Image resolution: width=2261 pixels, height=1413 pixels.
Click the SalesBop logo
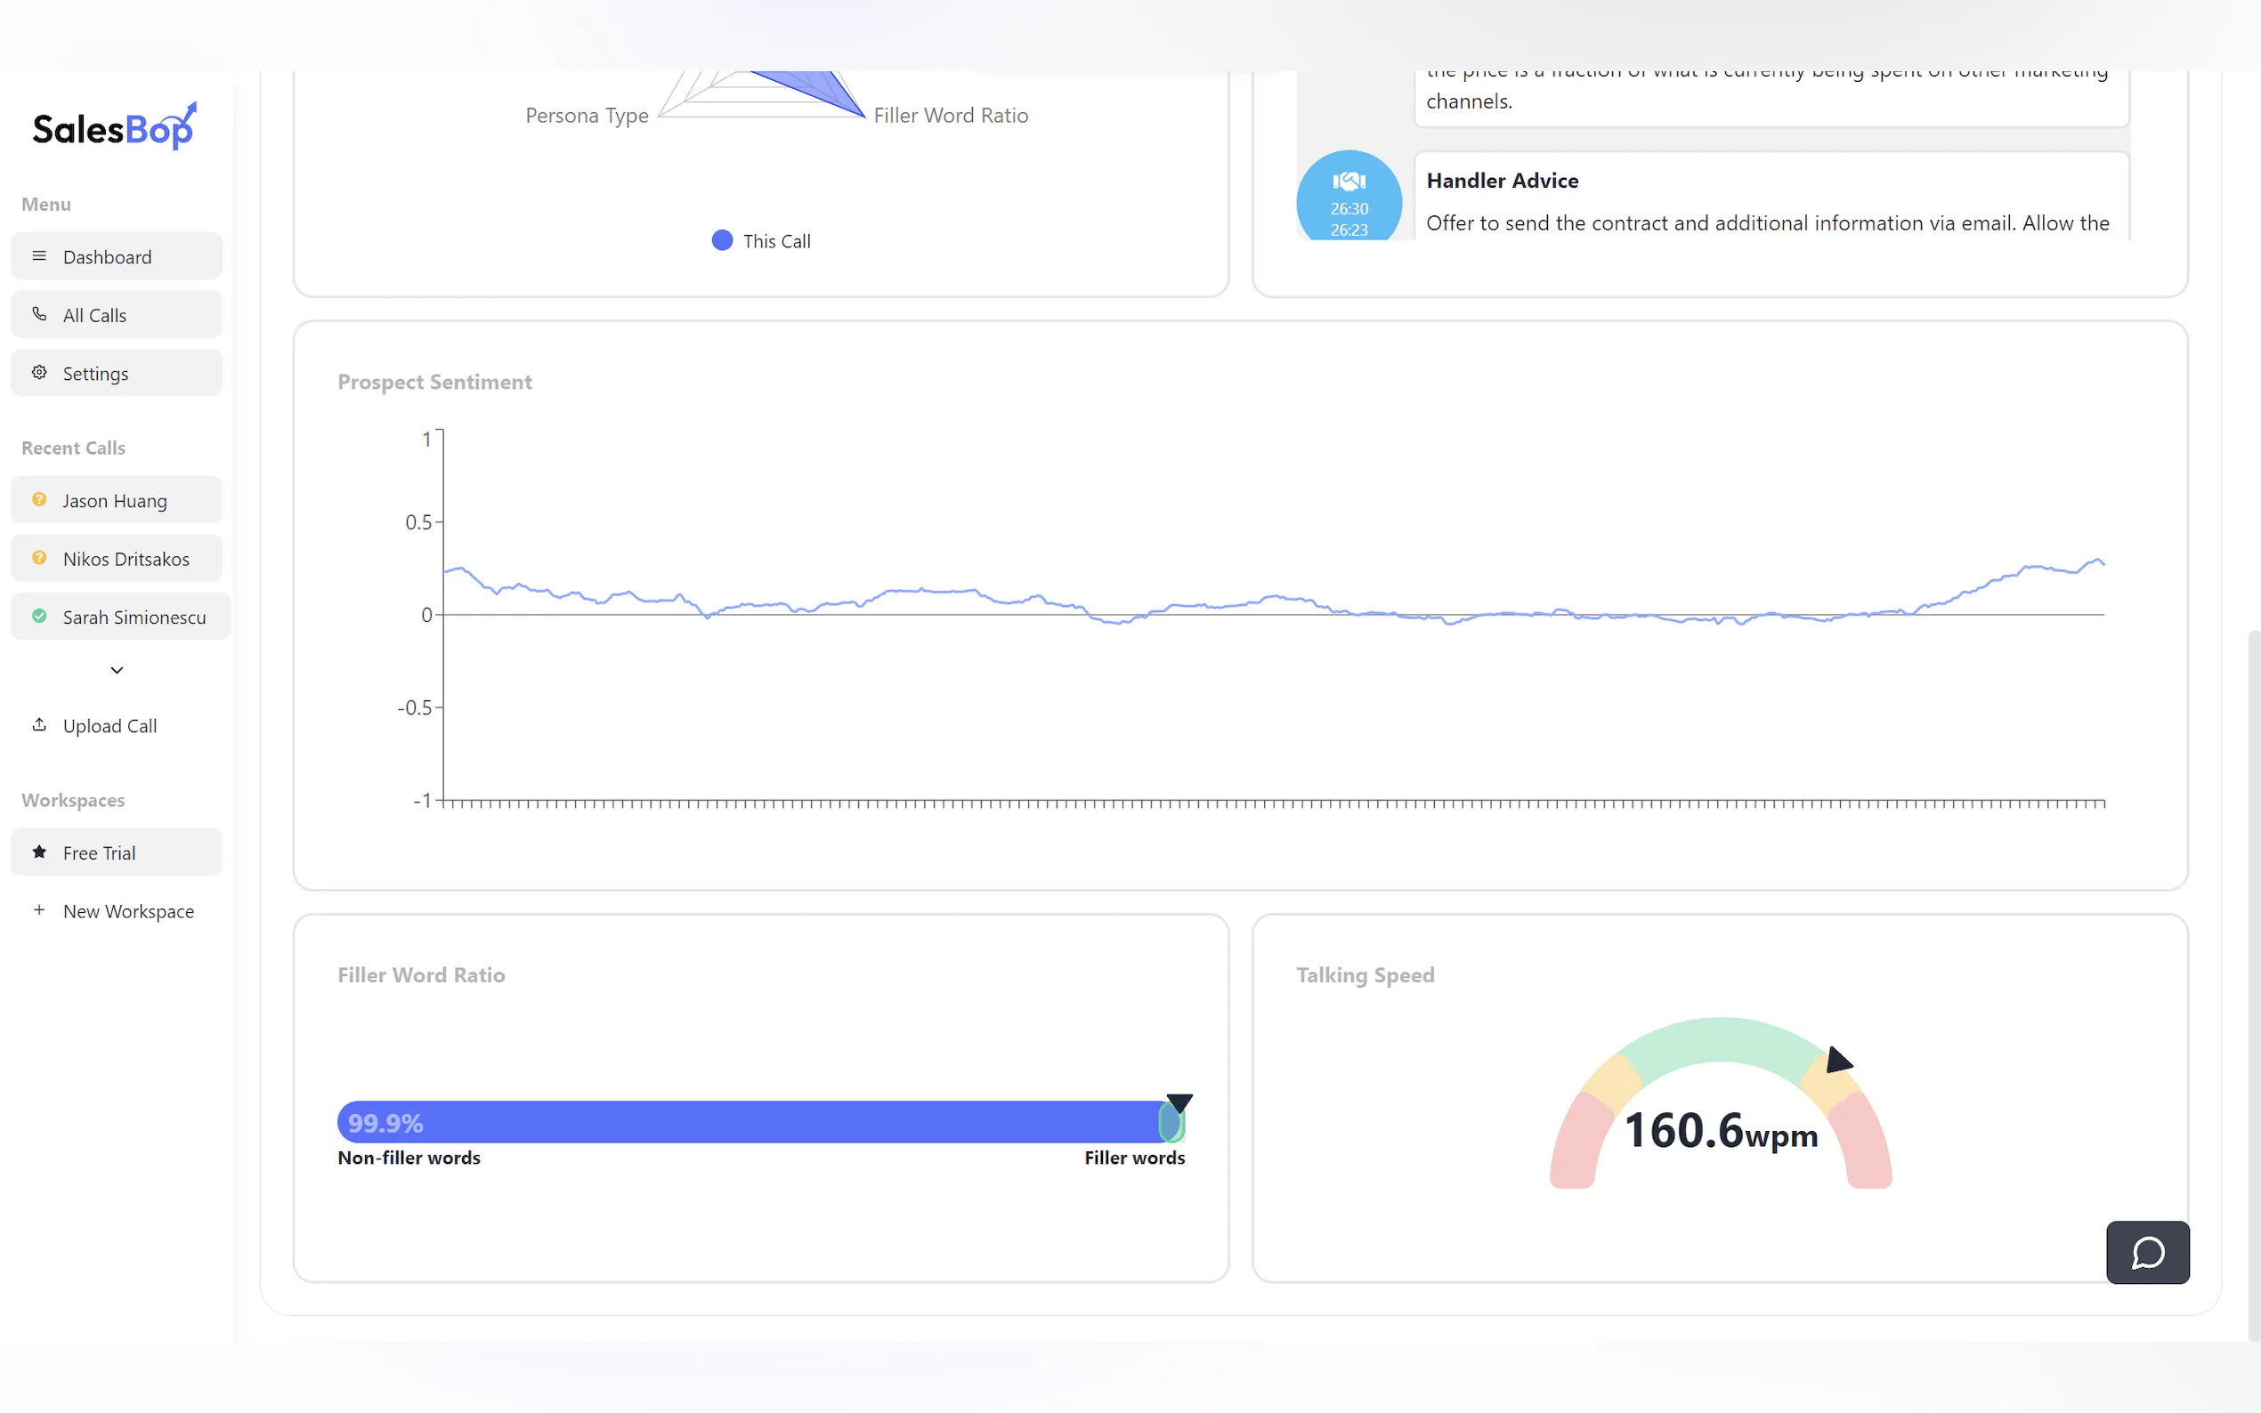point(114,128)
